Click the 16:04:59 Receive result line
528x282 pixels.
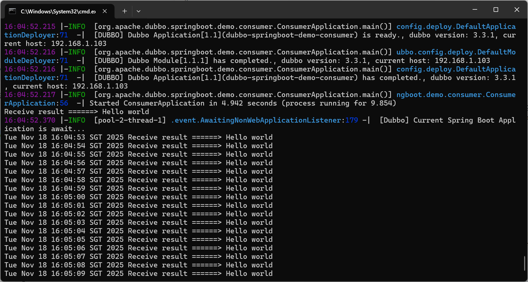click(x=139, y=188)
